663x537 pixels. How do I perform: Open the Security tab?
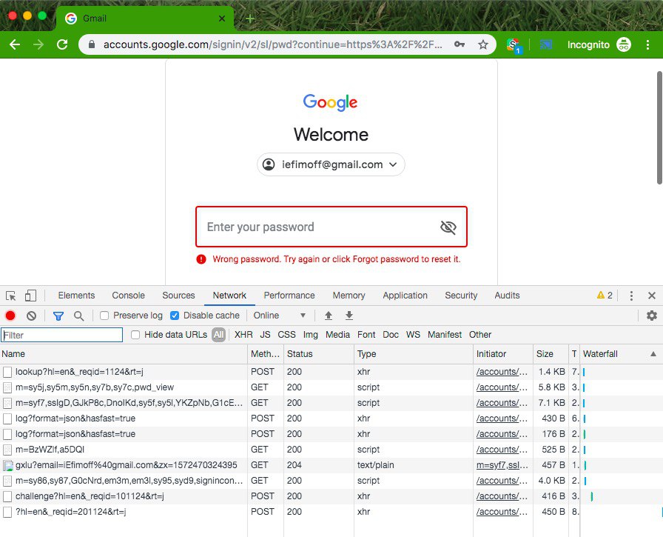[x=461, y=296]
